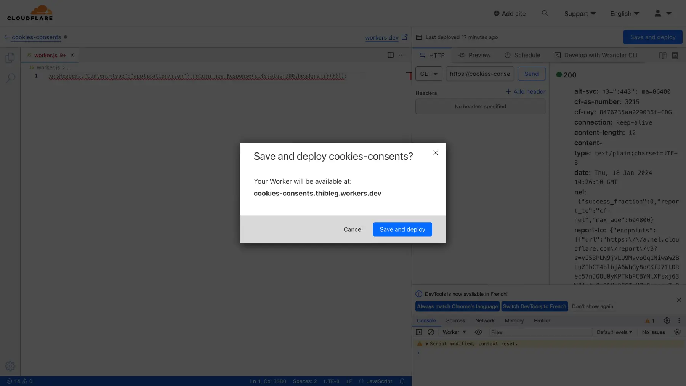Click Add header link
Viewport: 686px width, 386px height.
click(x=526, y=92)
